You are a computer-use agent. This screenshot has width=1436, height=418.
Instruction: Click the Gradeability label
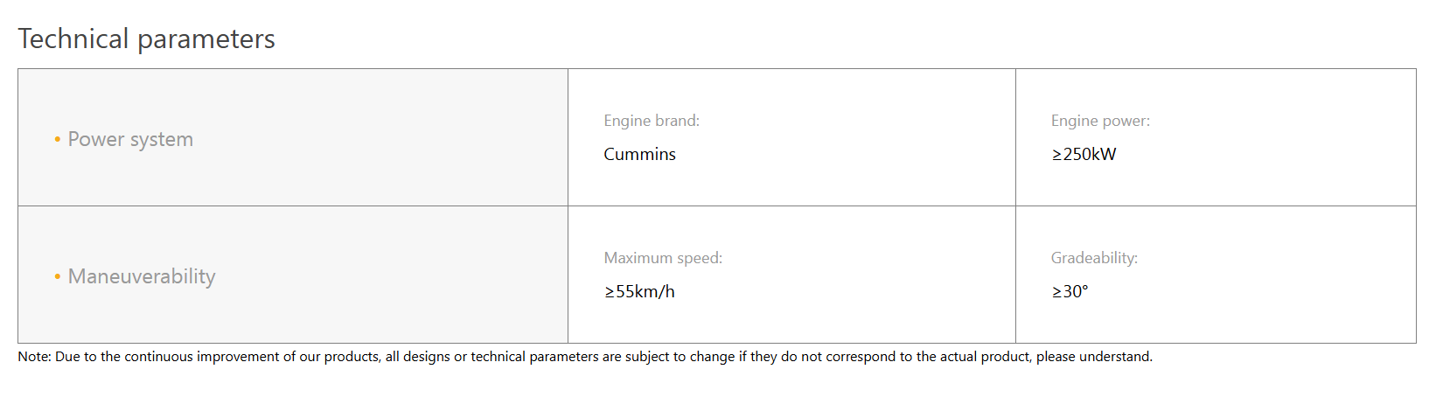click(x=1094, y=258)
